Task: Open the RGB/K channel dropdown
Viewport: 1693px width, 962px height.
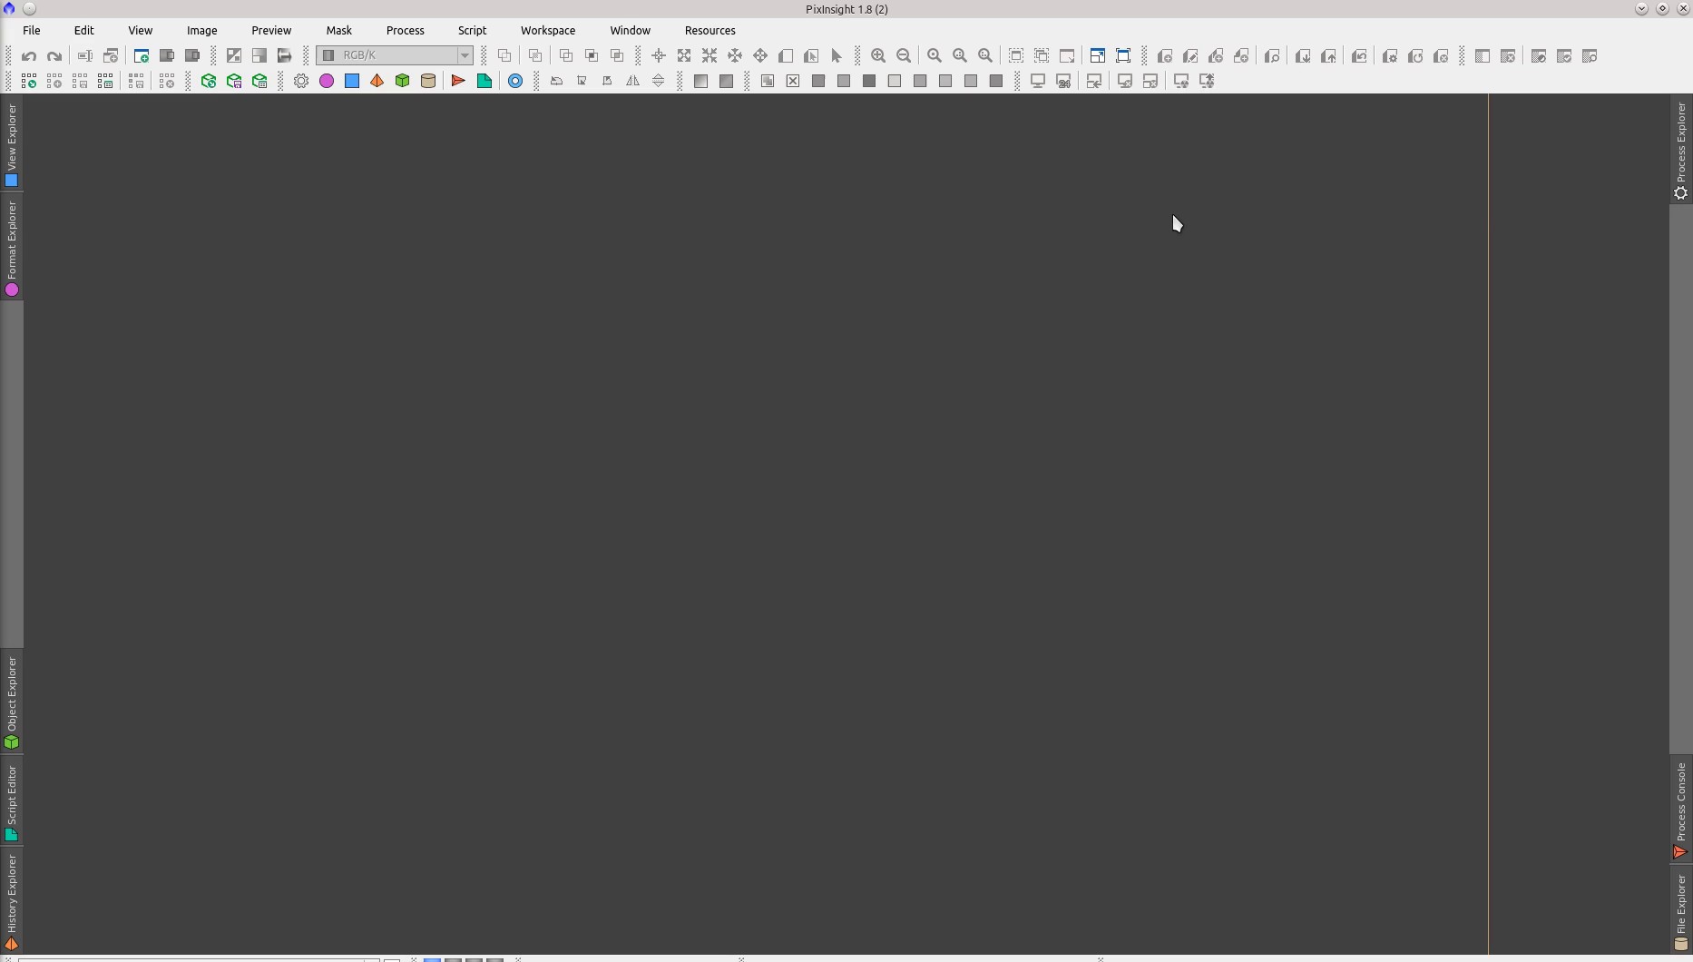Action: coord(395,55)
